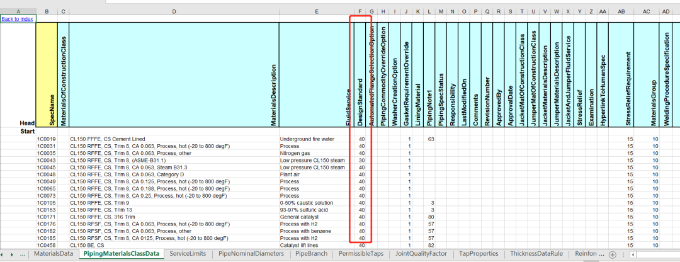
Task: Open the PermissibleTaps sheet tab
Action: pos(361,253)
